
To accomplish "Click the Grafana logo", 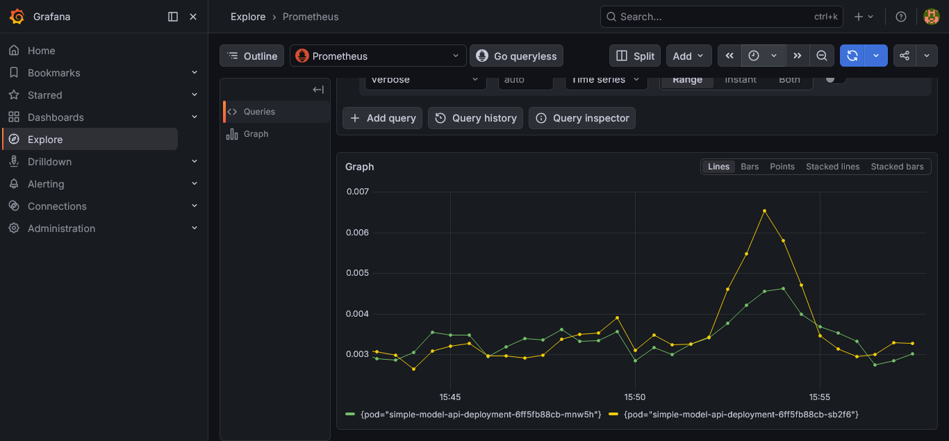I will [17, 17].
